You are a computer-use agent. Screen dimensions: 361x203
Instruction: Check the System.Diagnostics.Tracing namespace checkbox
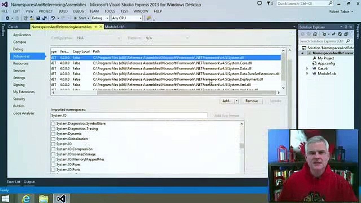53,129
